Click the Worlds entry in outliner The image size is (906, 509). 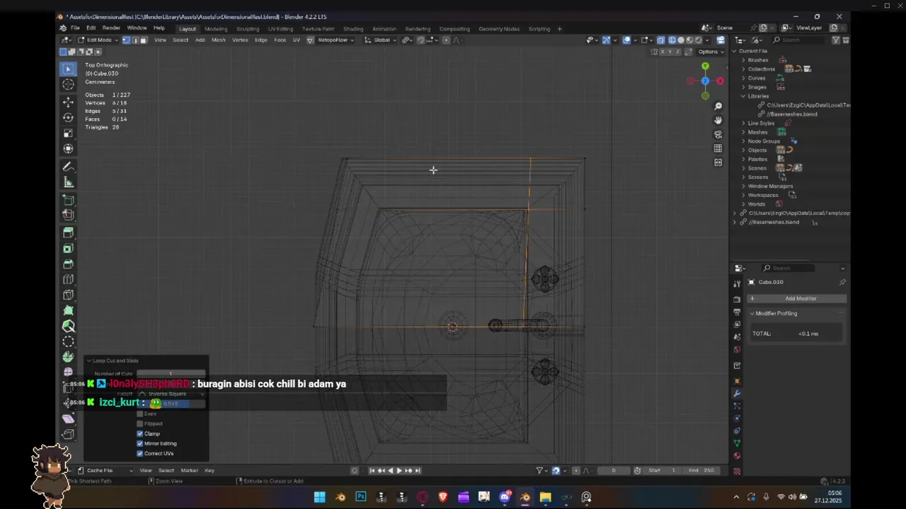pos(757,204)
